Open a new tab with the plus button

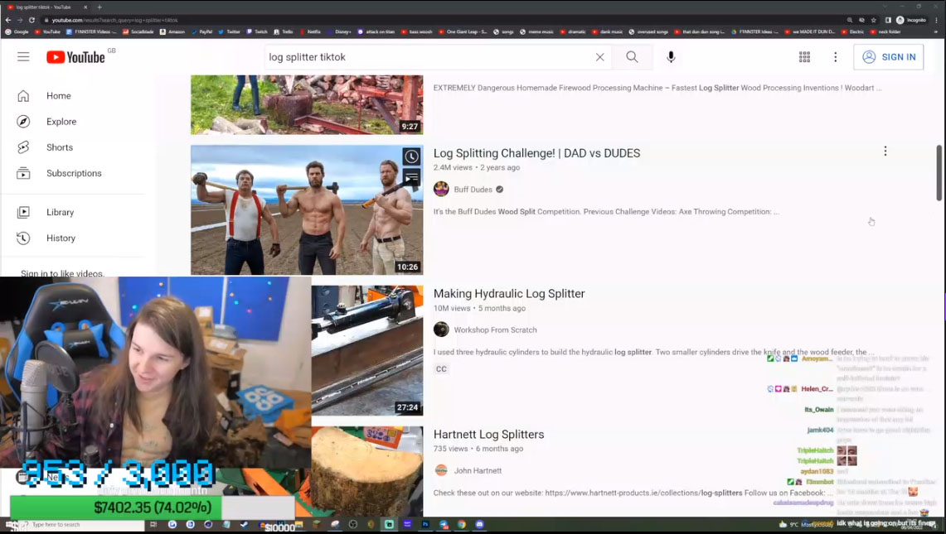coord(99,7)
